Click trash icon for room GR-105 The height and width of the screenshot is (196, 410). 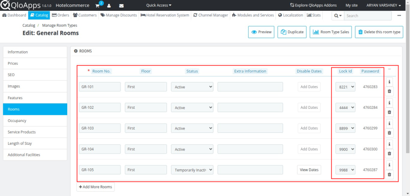click(x=389, y=174)
